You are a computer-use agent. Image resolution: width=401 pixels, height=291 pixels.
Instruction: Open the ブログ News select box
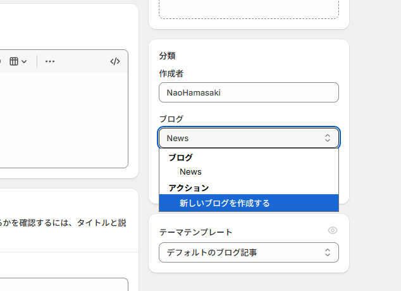tap(249, 138)
